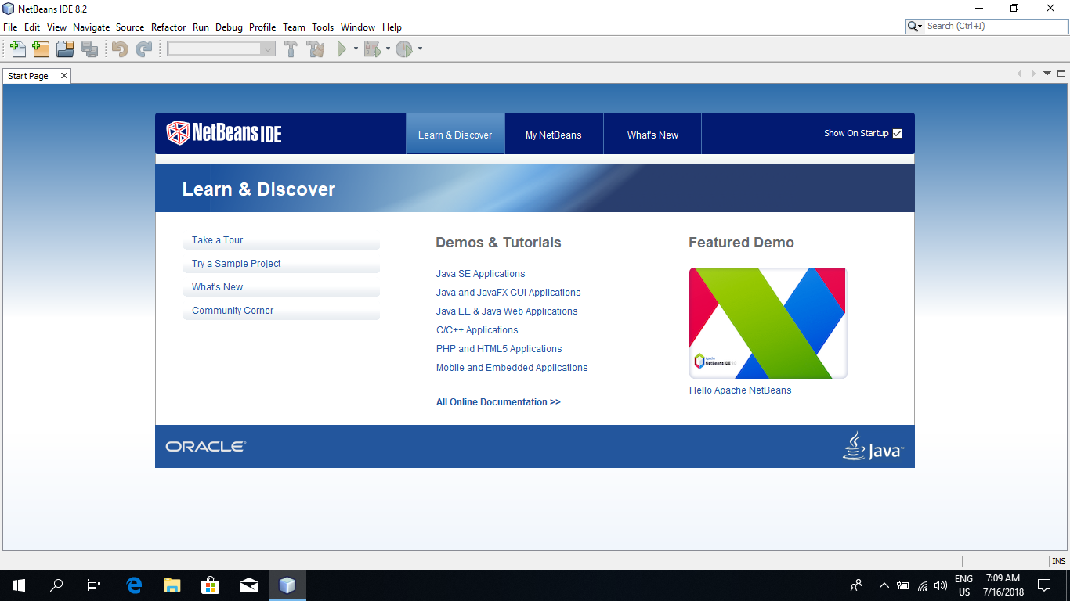Screen dimensions: 1070x601
Task: Click NetBeans cube icon in taskbar
Action: tap(287, 585)
